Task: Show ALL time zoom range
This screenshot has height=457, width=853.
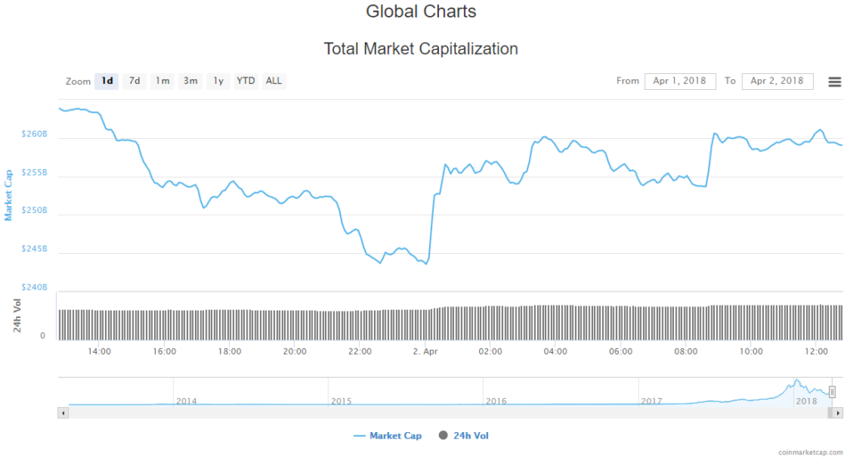Action: click(x=273, y=81)
